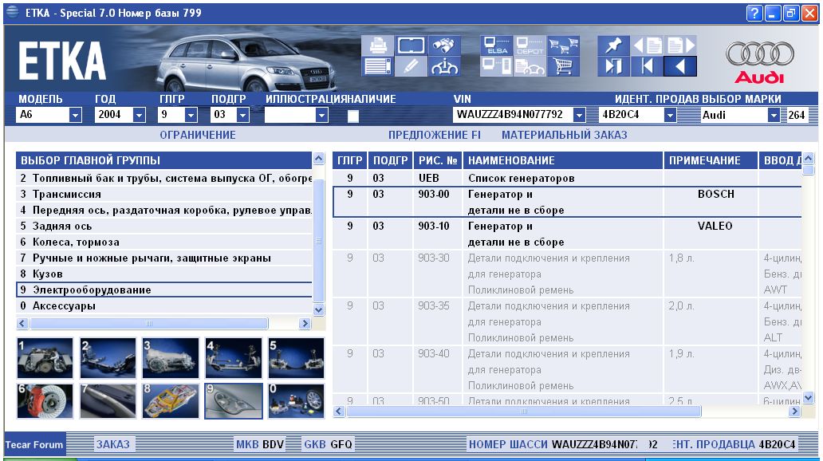
Task: Select main group 9 Электрооборудование
Action: point(164,290)
